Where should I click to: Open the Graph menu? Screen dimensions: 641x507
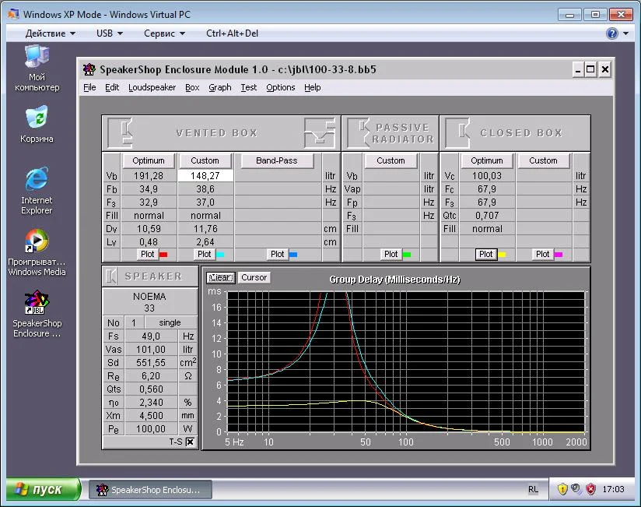point(219,87)
